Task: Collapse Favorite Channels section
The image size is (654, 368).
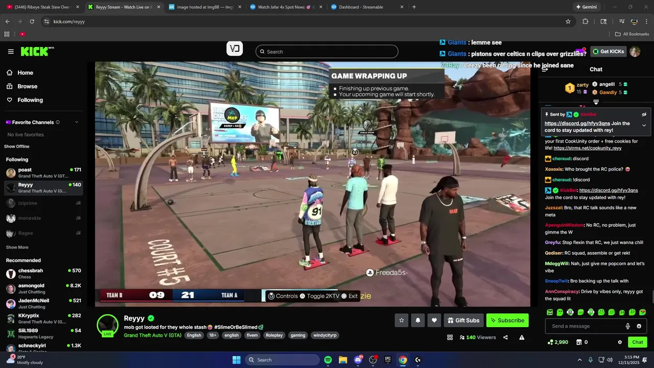Action: point(77,122)
